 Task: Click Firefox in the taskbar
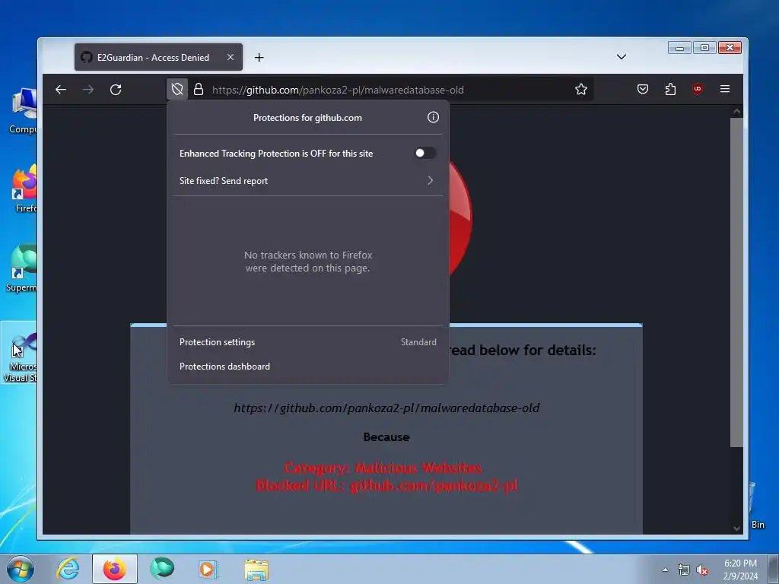tap(115, 569)
